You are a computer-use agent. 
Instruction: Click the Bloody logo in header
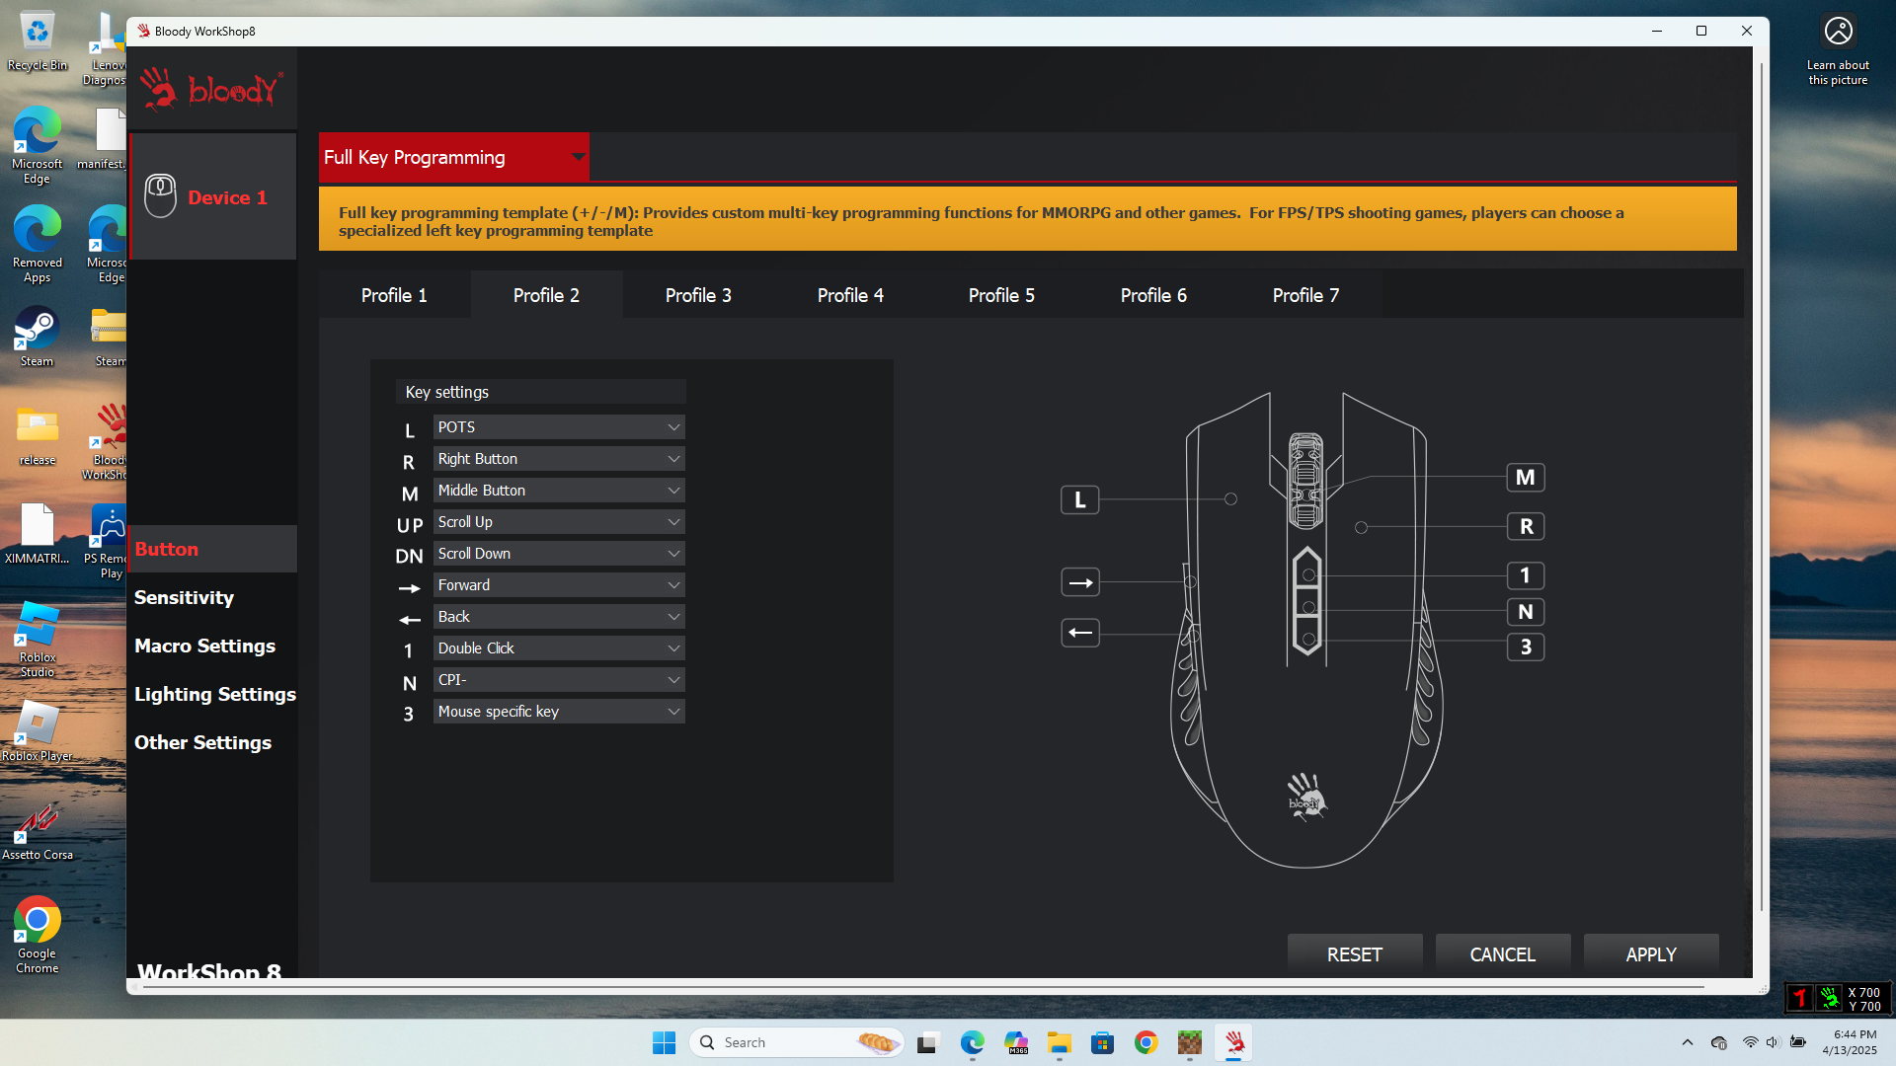click(211, 89)
